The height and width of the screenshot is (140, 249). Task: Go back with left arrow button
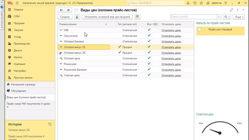(61, 10)
